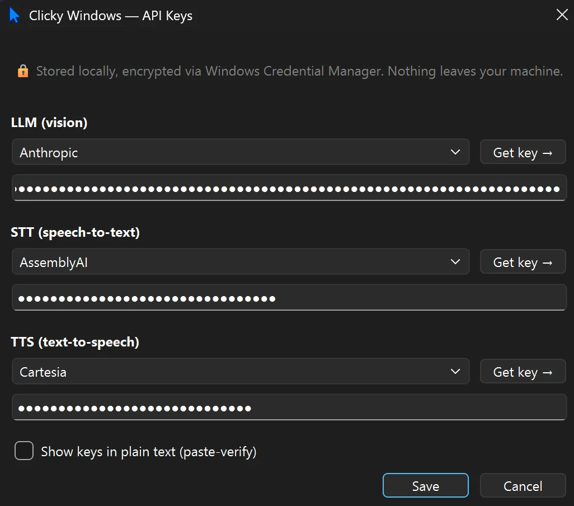The height and width of the screenshot is (506, 574).
Task: Enable Show keys in plain text checkbox
Action: (x=24, y=451)
